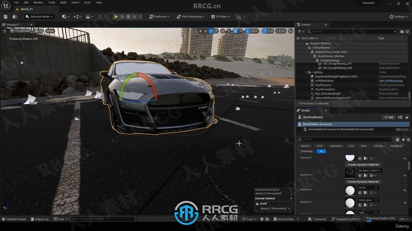Open the Selection Mode dropdown
The width and height of the screenshot is (412, 231).
[39, 17]
